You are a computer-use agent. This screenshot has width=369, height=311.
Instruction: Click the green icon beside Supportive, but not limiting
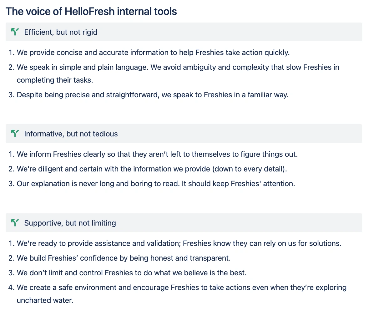(15, 222)
